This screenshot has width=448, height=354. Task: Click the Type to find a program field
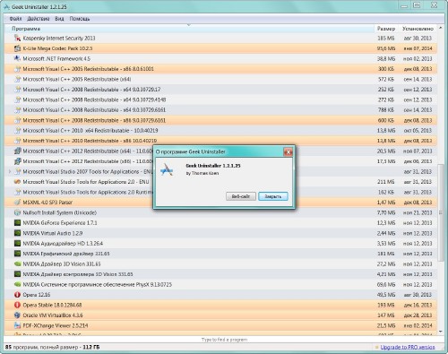[x=224, y=340]
